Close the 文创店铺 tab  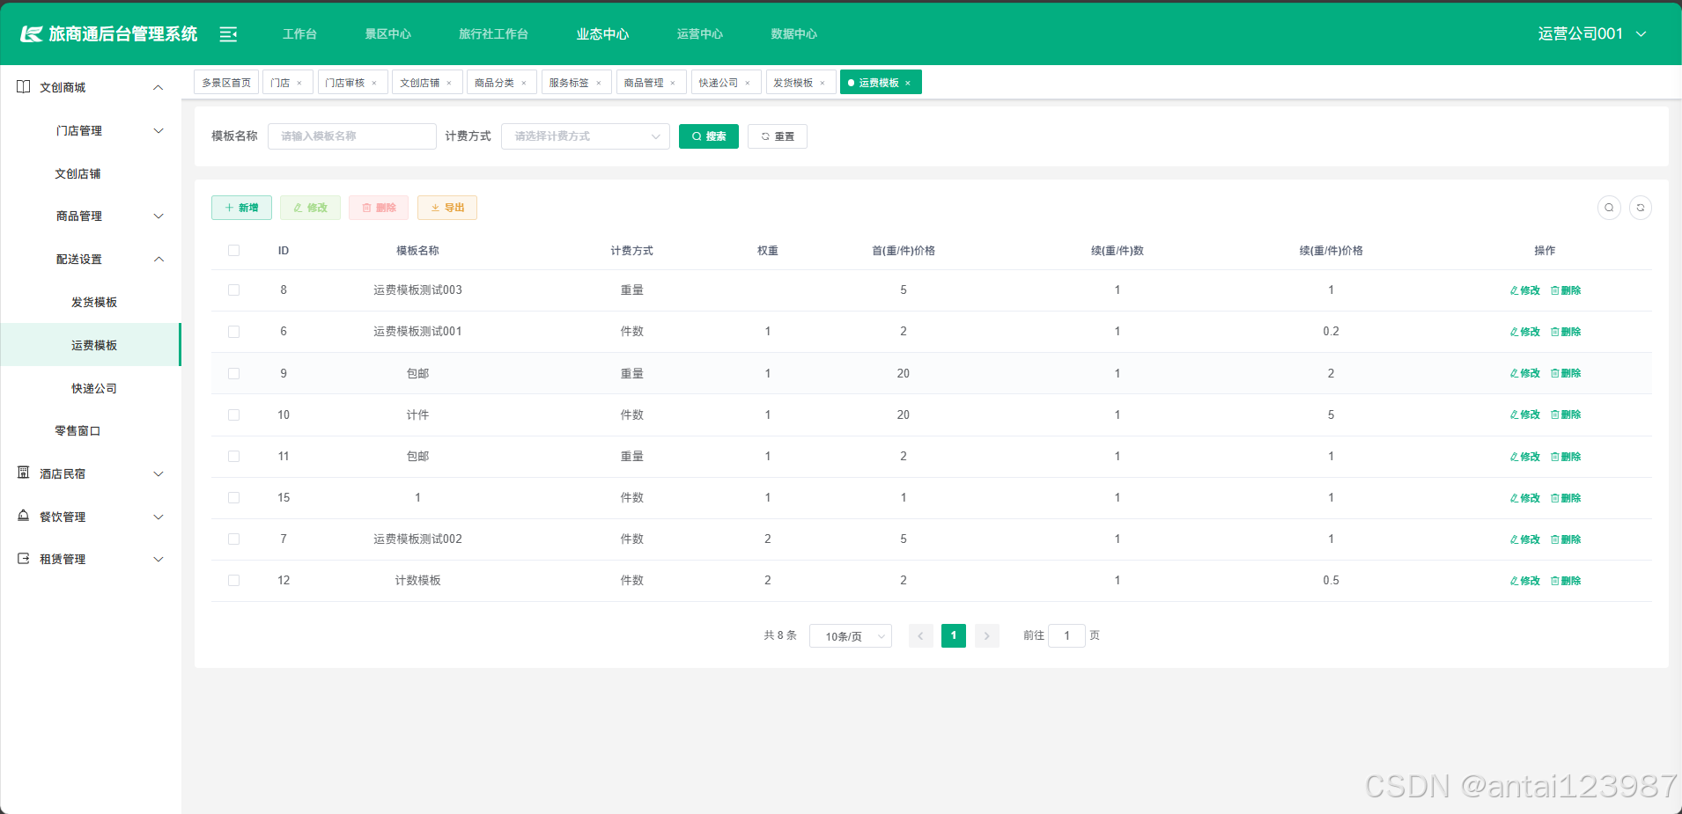point(449,83)
